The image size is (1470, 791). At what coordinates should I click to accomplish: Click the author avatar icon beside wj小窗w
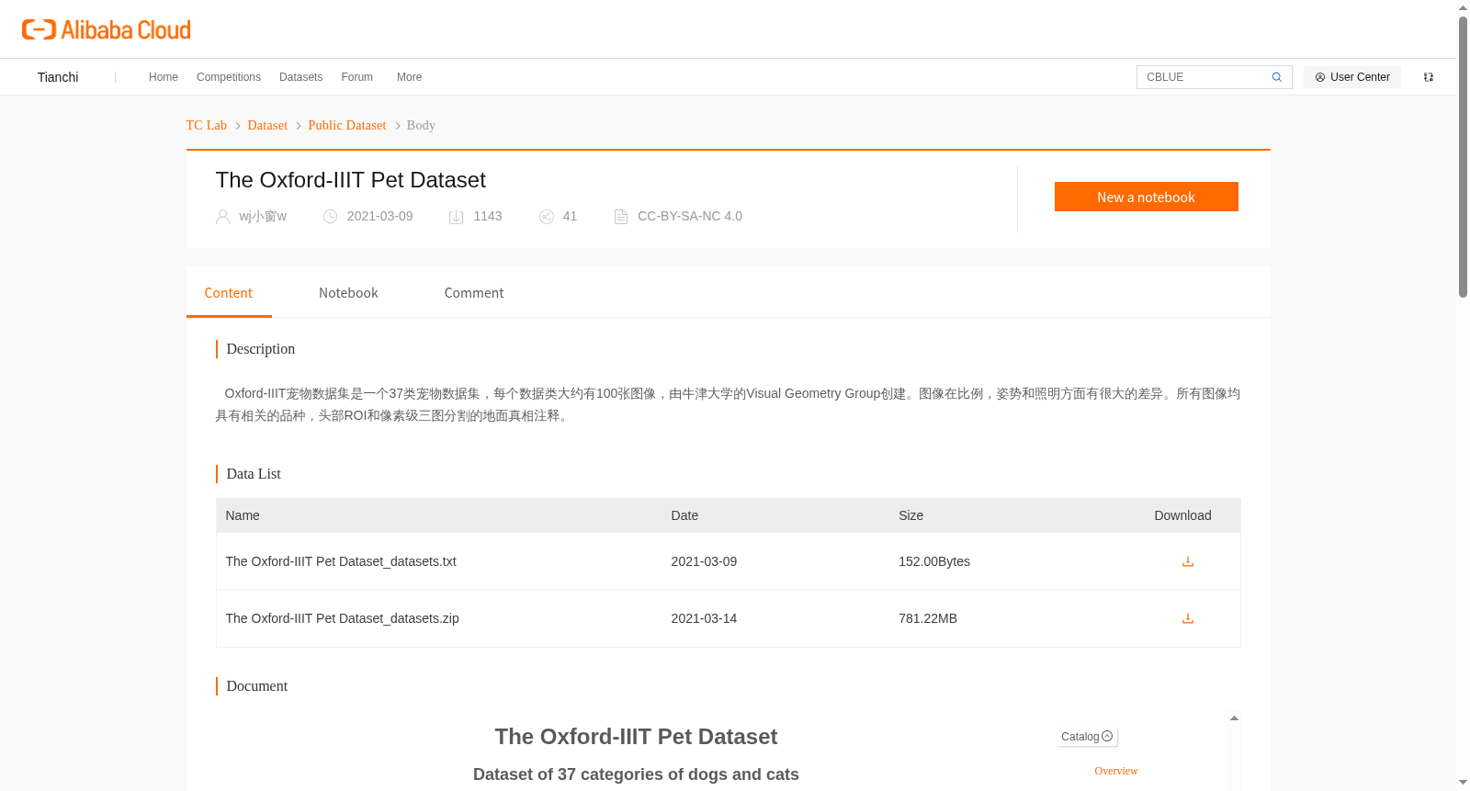[222, 217]
